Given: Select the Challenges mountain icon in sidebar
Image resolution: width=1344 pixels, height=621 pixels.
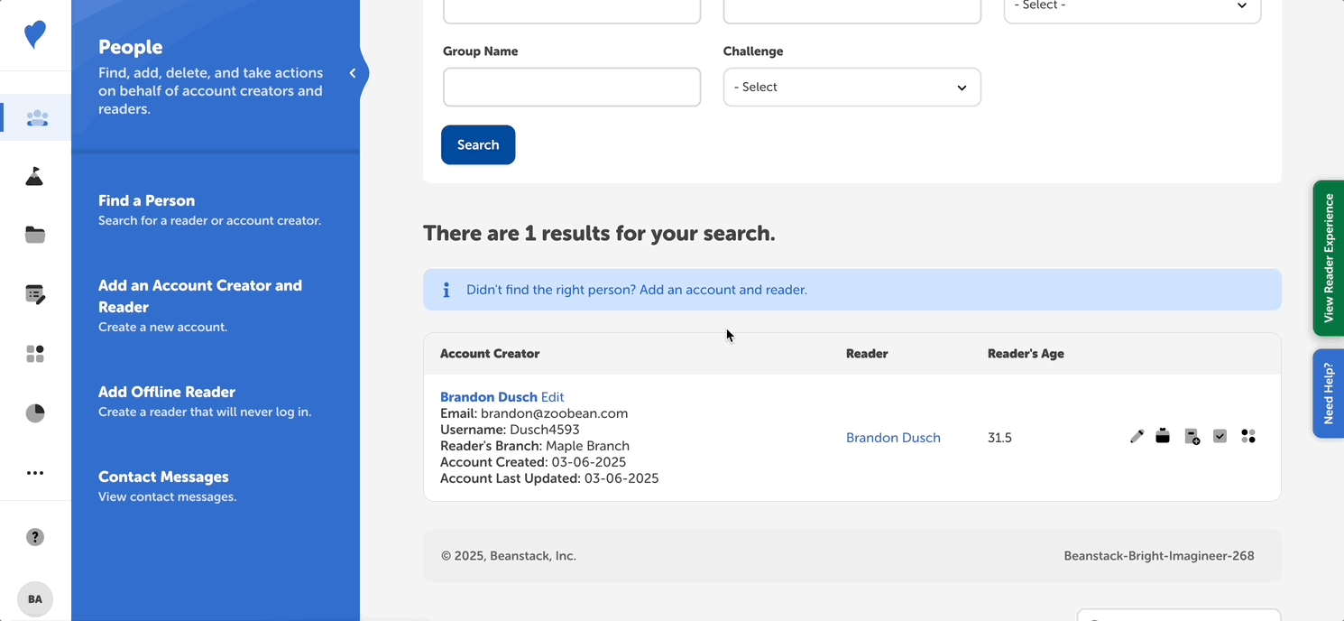Looking at the screenshot, I should click(35, 176).
